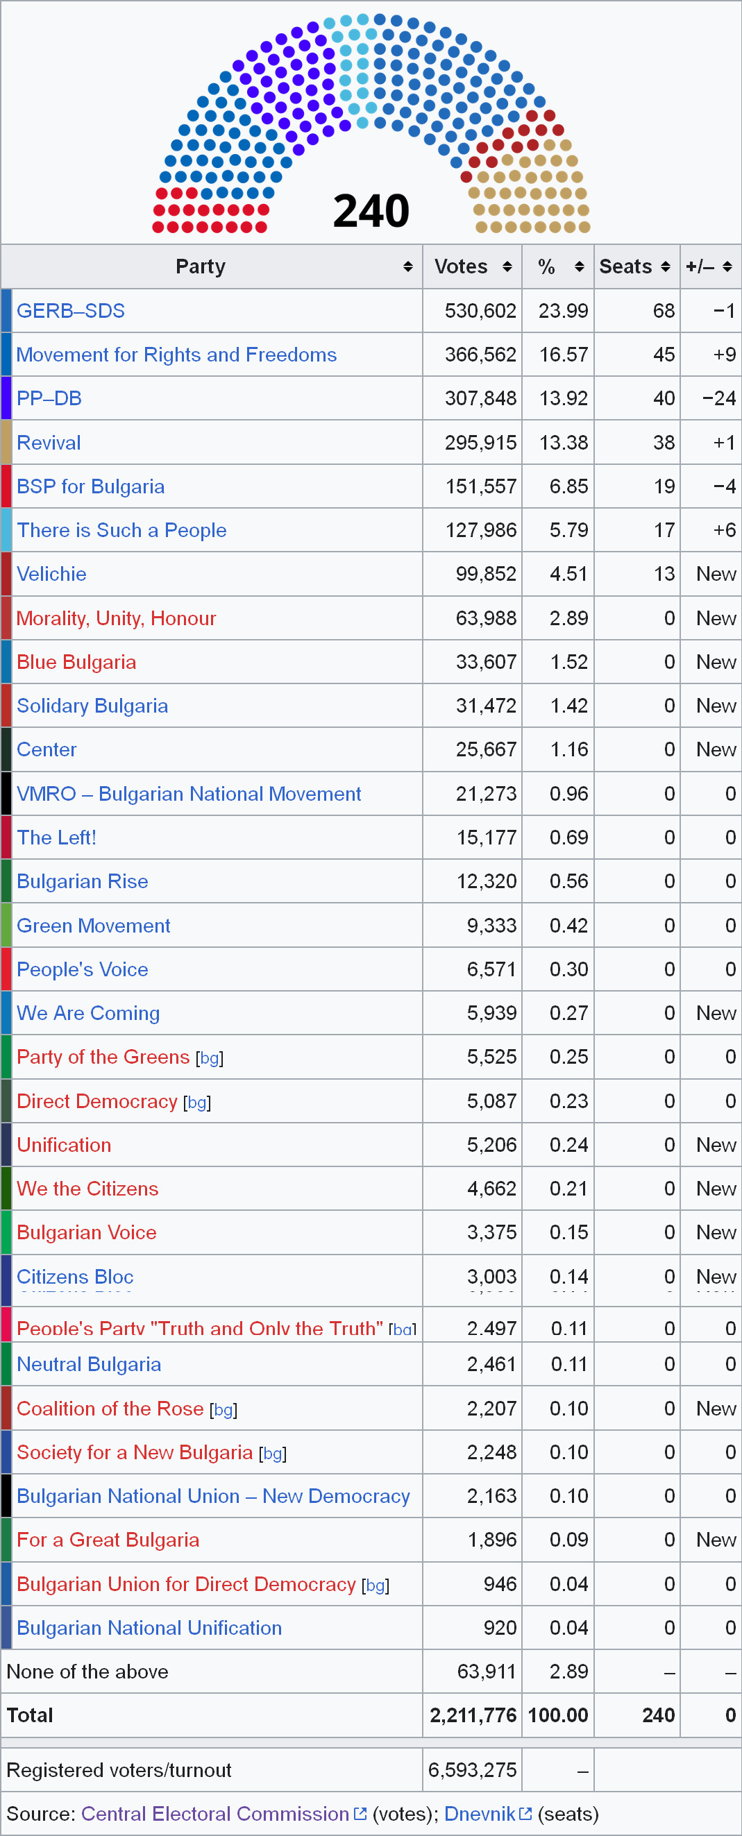Open the [bg] link beside Bulgarian Union for Direct Democracy
Screen dimensions: 742x1836
(376, 1585)
